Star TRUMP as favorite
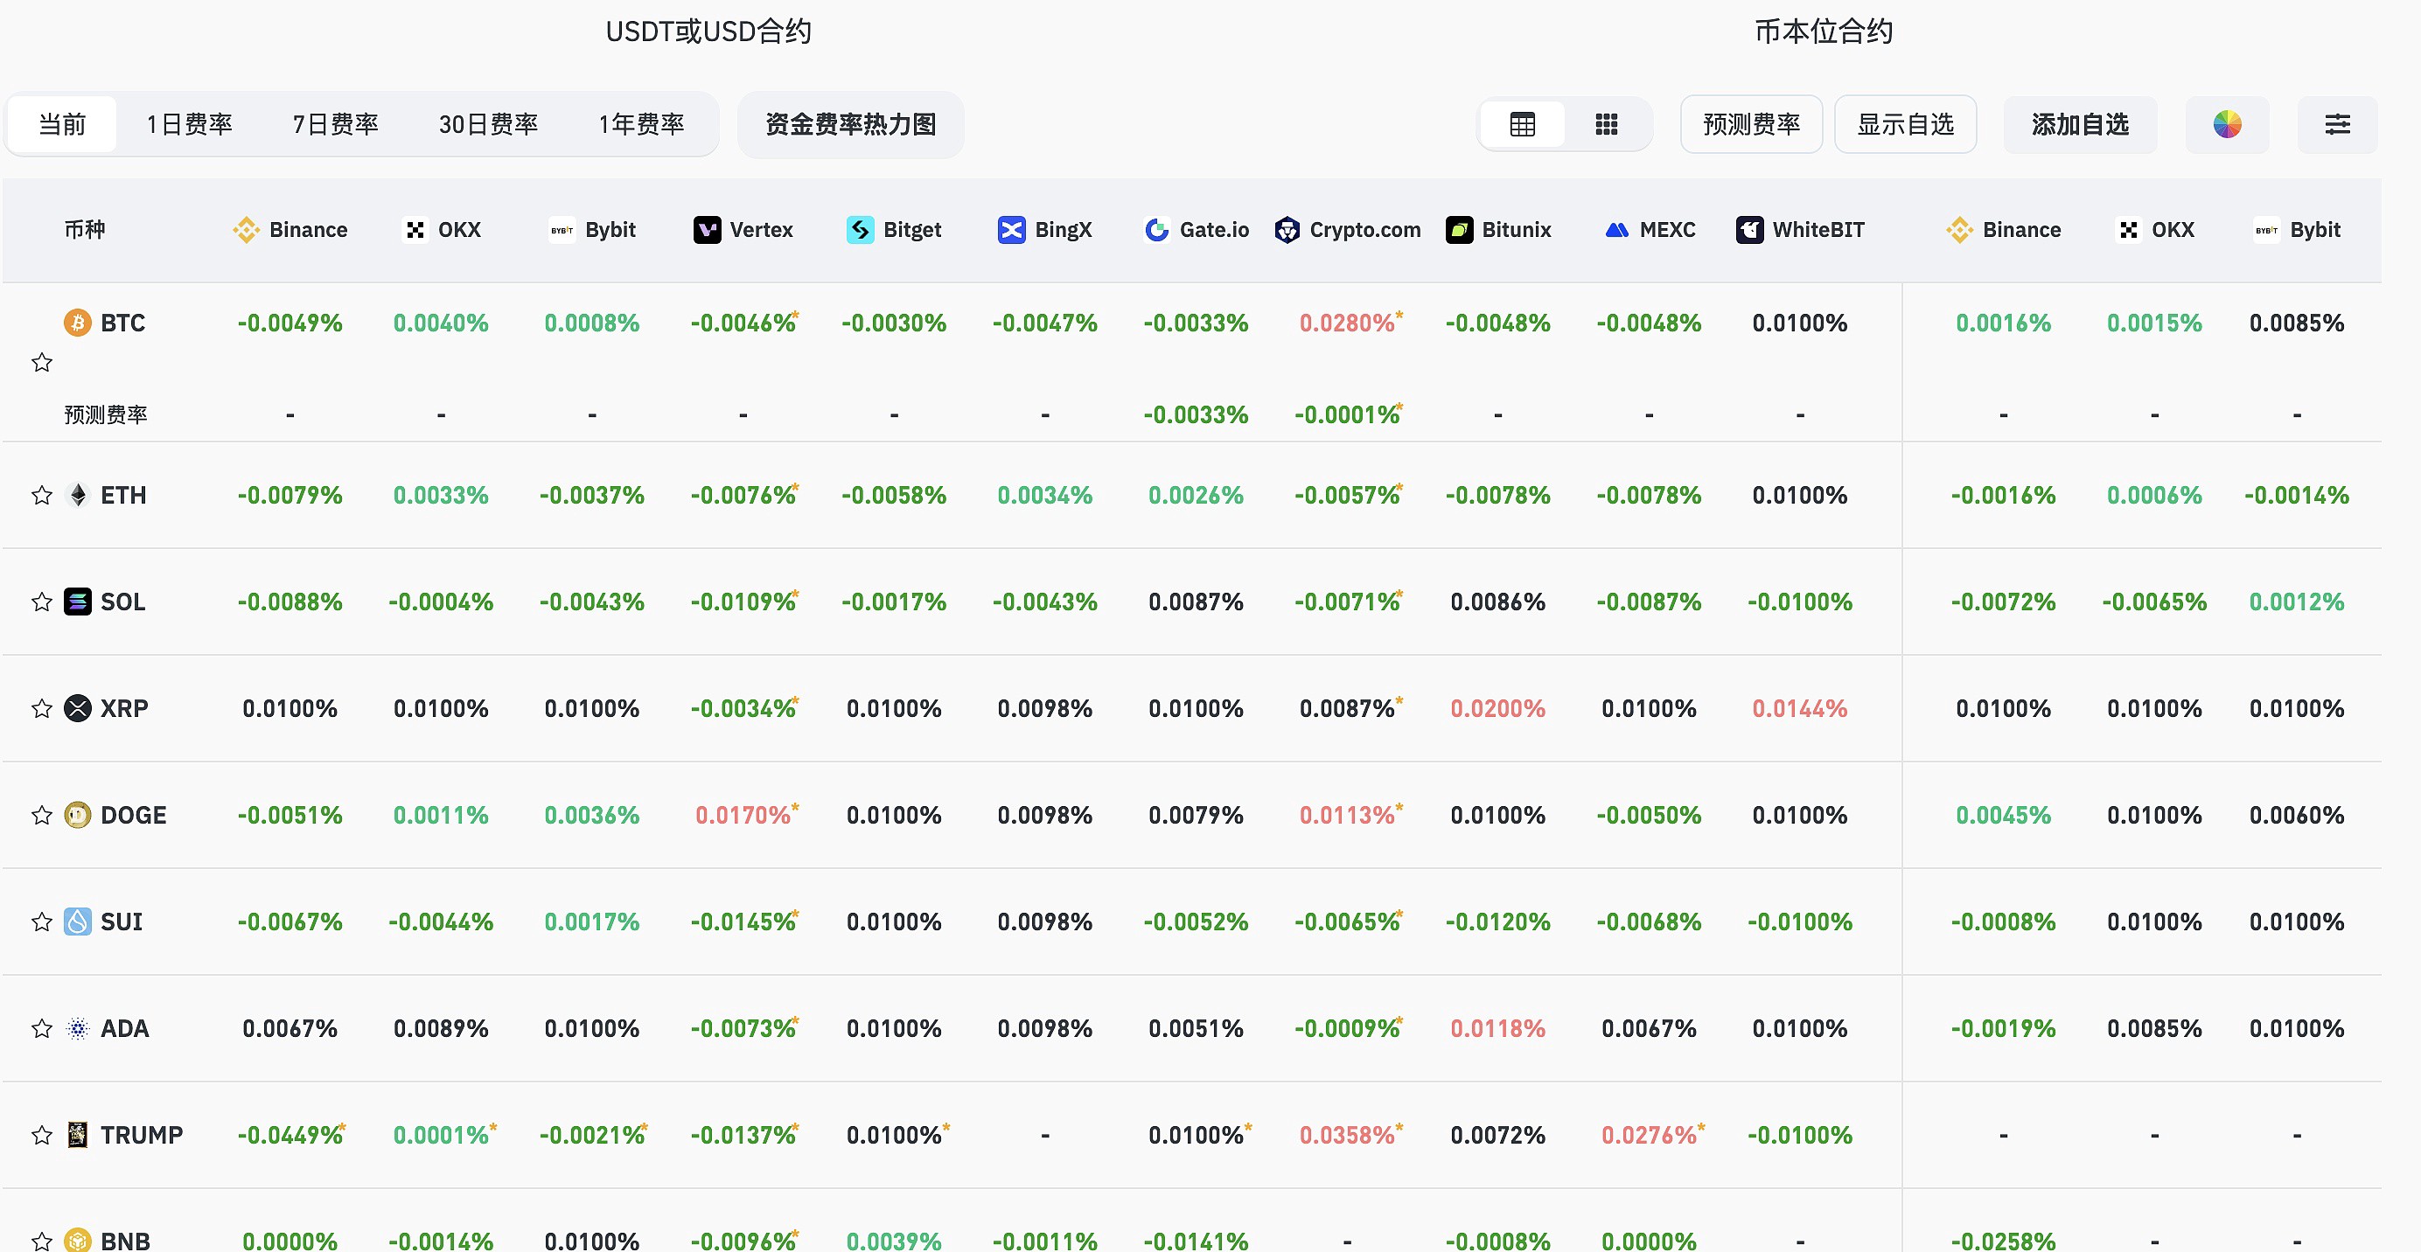The height and width of the screenshot is (1252, 2421). tap(41, 1135)
